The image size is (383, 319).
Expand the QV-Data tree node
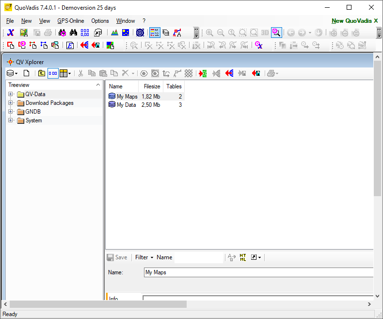pyautogui.click(x=10, y=94)
